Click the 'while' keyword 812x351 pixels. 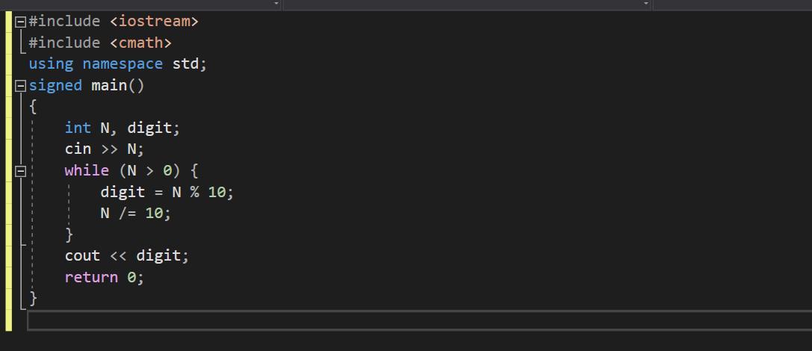click(x=87, y=170)
